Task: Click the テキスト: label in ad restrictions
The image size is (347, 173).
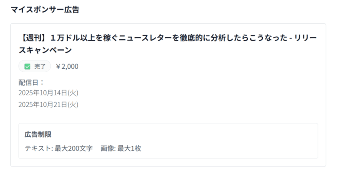Action: (x=39, y=148)
